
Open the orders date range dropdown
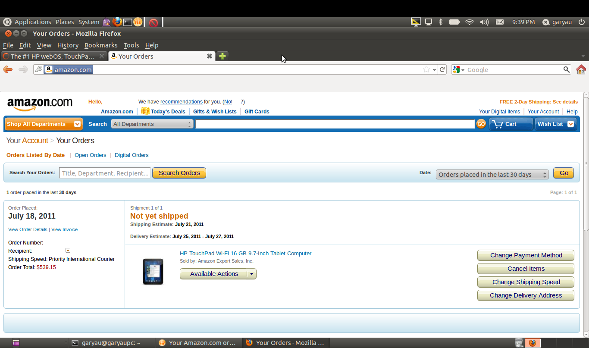click(492, 175)
